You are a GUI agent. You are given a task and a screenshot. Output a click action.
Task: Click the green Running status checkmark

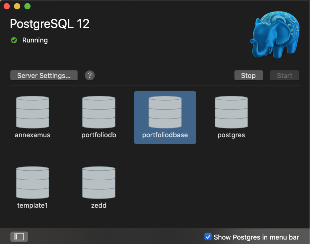(x=14, y=40)
